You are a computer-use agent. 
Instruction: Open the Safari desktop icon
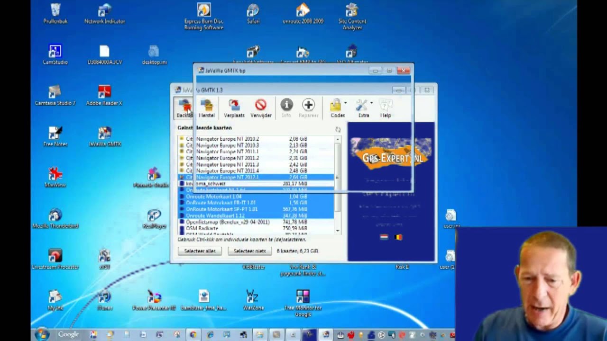click(253, 14)
